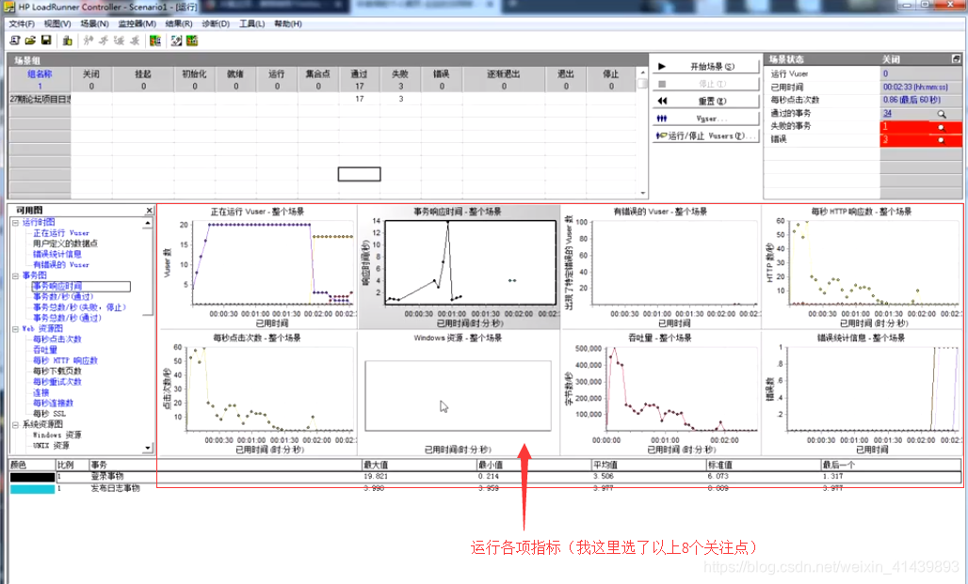
Task: Click the magnifier in the red 错误 row
Action: pos(942,140)
